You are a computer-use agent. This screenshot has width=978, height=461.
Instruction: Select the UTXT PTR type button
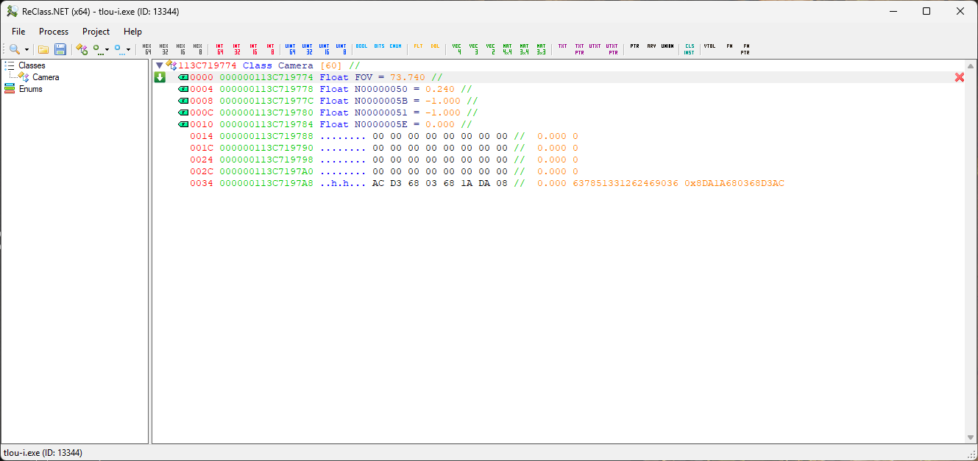(x=612, y=49)
